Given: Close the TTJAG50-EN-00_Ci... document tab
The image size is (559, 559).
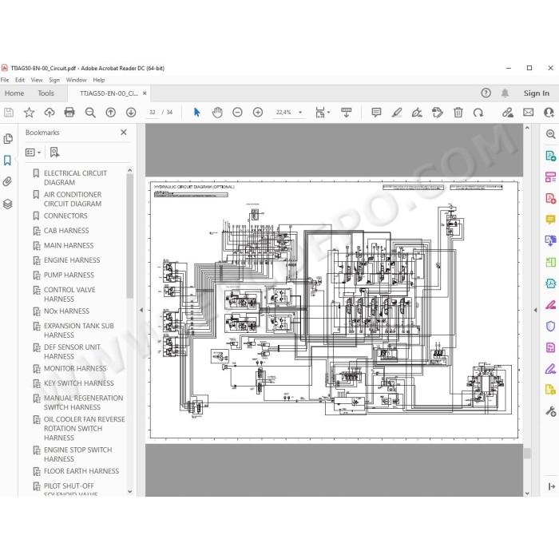Looking at the screenshot, I should tap(145, 93).
